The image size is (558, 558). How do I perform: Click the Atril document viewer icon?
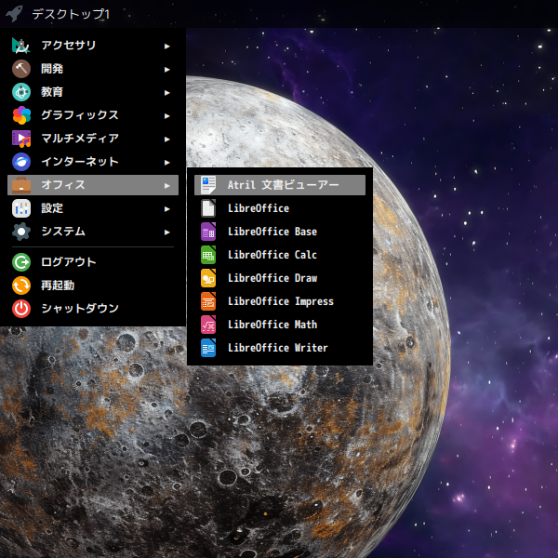click(x=208, y=185)
